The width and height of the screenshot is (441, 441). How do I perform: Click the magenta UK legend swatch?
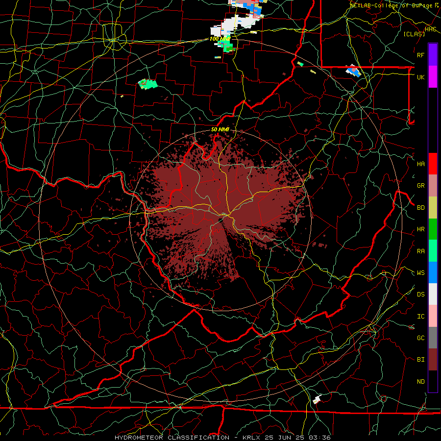[433, 77]
